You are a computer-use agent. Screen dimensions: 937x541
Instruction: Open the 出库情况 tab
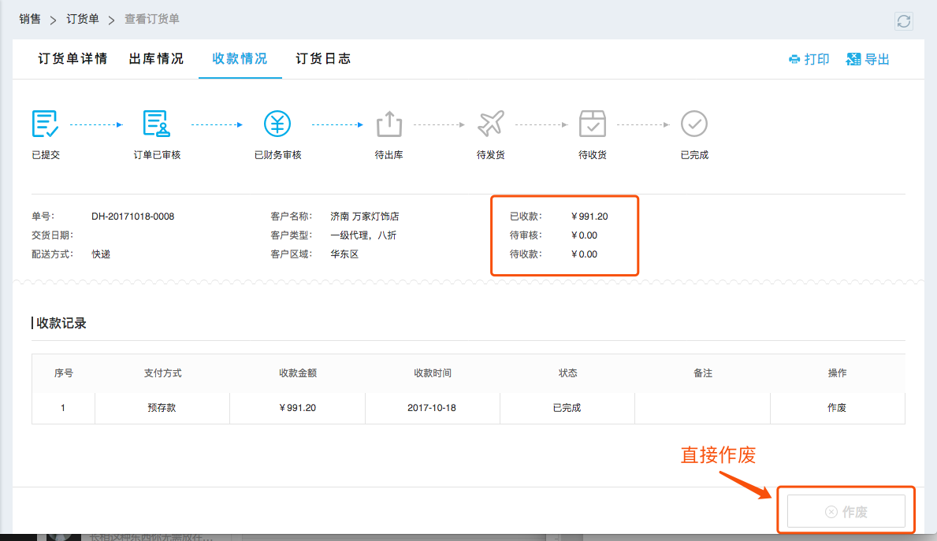[156, 59]
